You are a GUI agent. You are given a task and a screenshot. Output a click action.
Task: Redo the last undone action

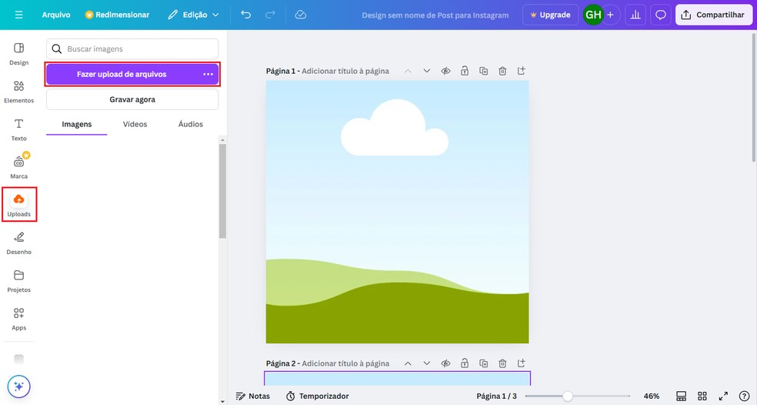[270, 15]
